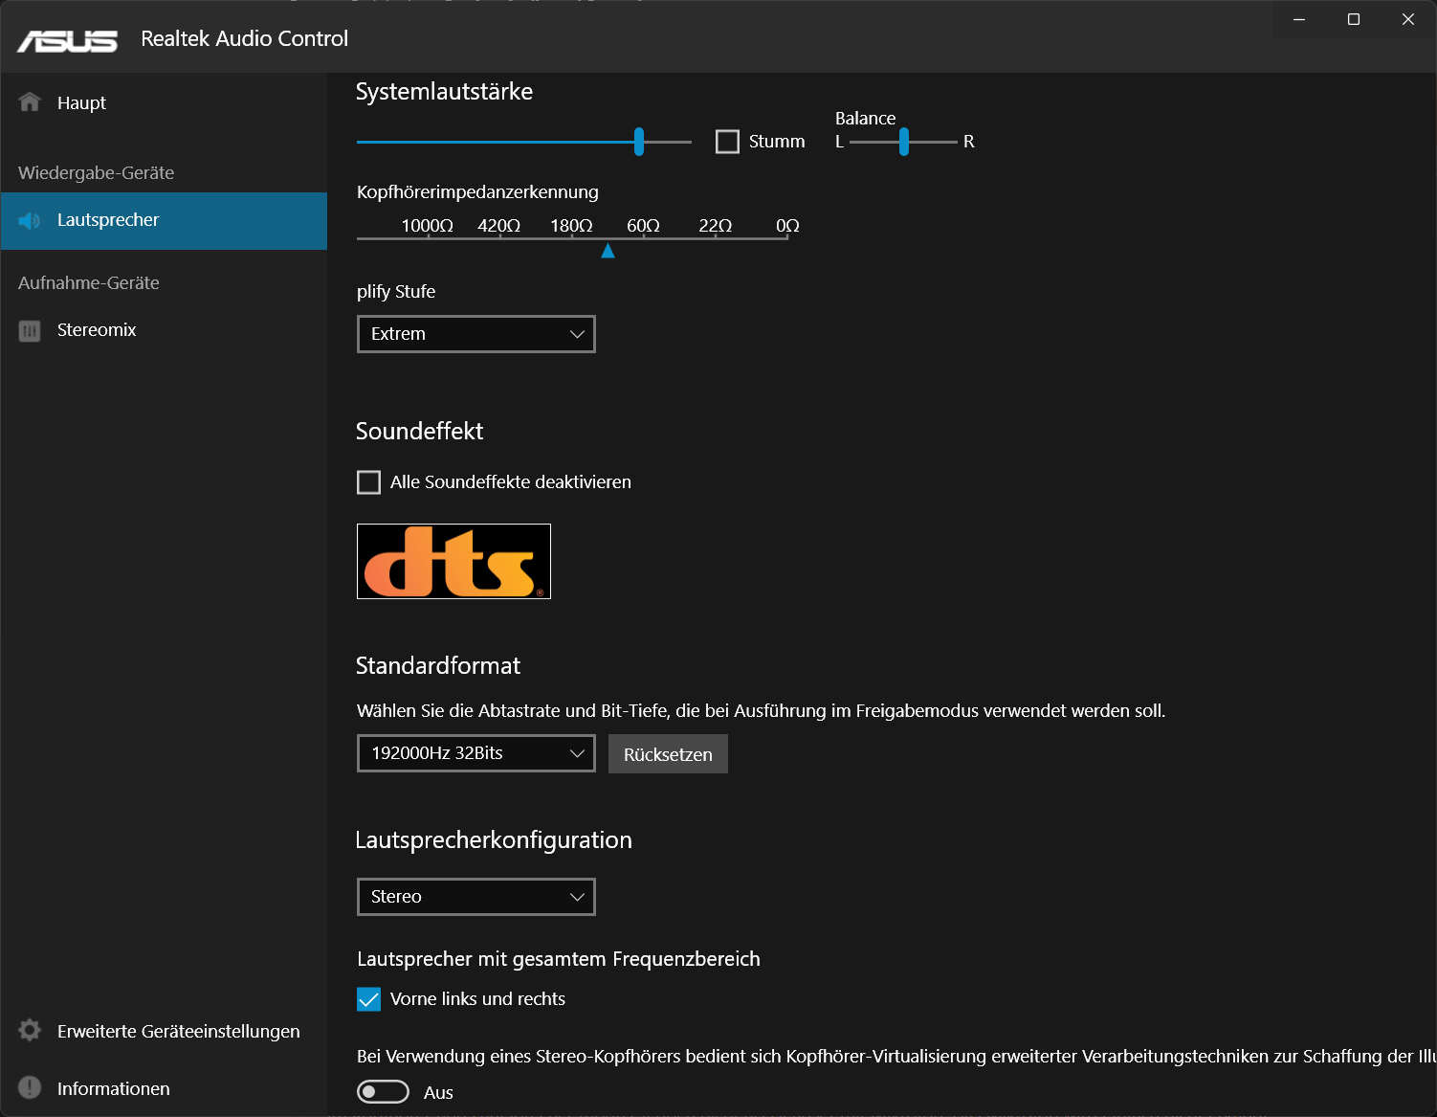Click the Abtastrate und Bit-Tiefe description text

point(761,711)
